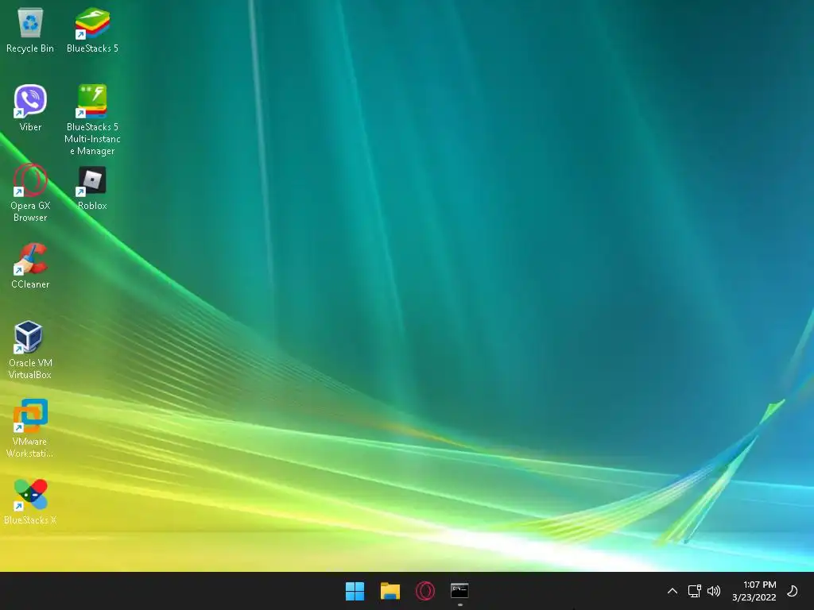Select the Oracle VM VirtualBox shortcut
This screenshot has width=814, height=610.
(30, 350)
